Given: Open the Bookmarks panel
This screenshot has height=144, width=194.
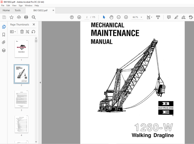Looking at the screenshot, I should pyautogui.click(x=4, y=35).
